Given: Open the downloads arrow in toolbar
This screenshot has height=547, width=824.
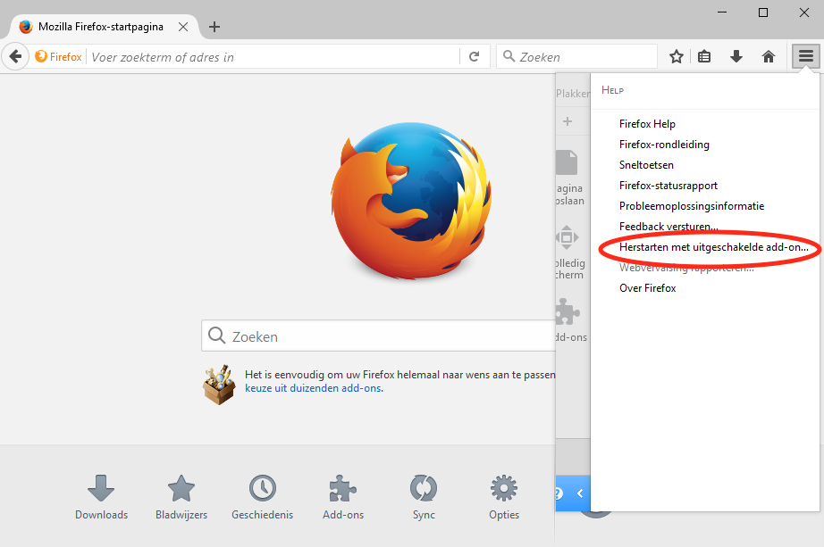Looking at the screenshot, I should point(736,56).
